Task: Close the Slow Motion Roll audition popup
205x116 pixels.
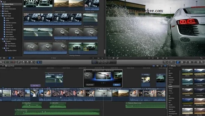Action: click(x=85, y=71)
